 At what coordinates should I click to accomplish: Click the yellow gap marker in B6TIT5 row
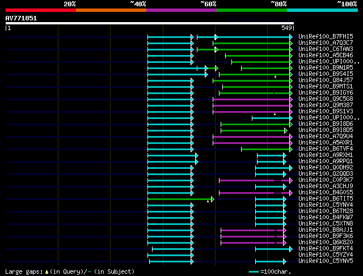pos(208,201)
